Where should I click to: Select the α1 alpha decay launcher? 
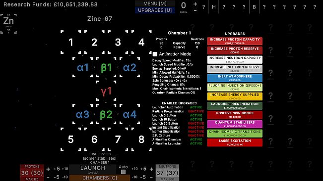(82, 67)
